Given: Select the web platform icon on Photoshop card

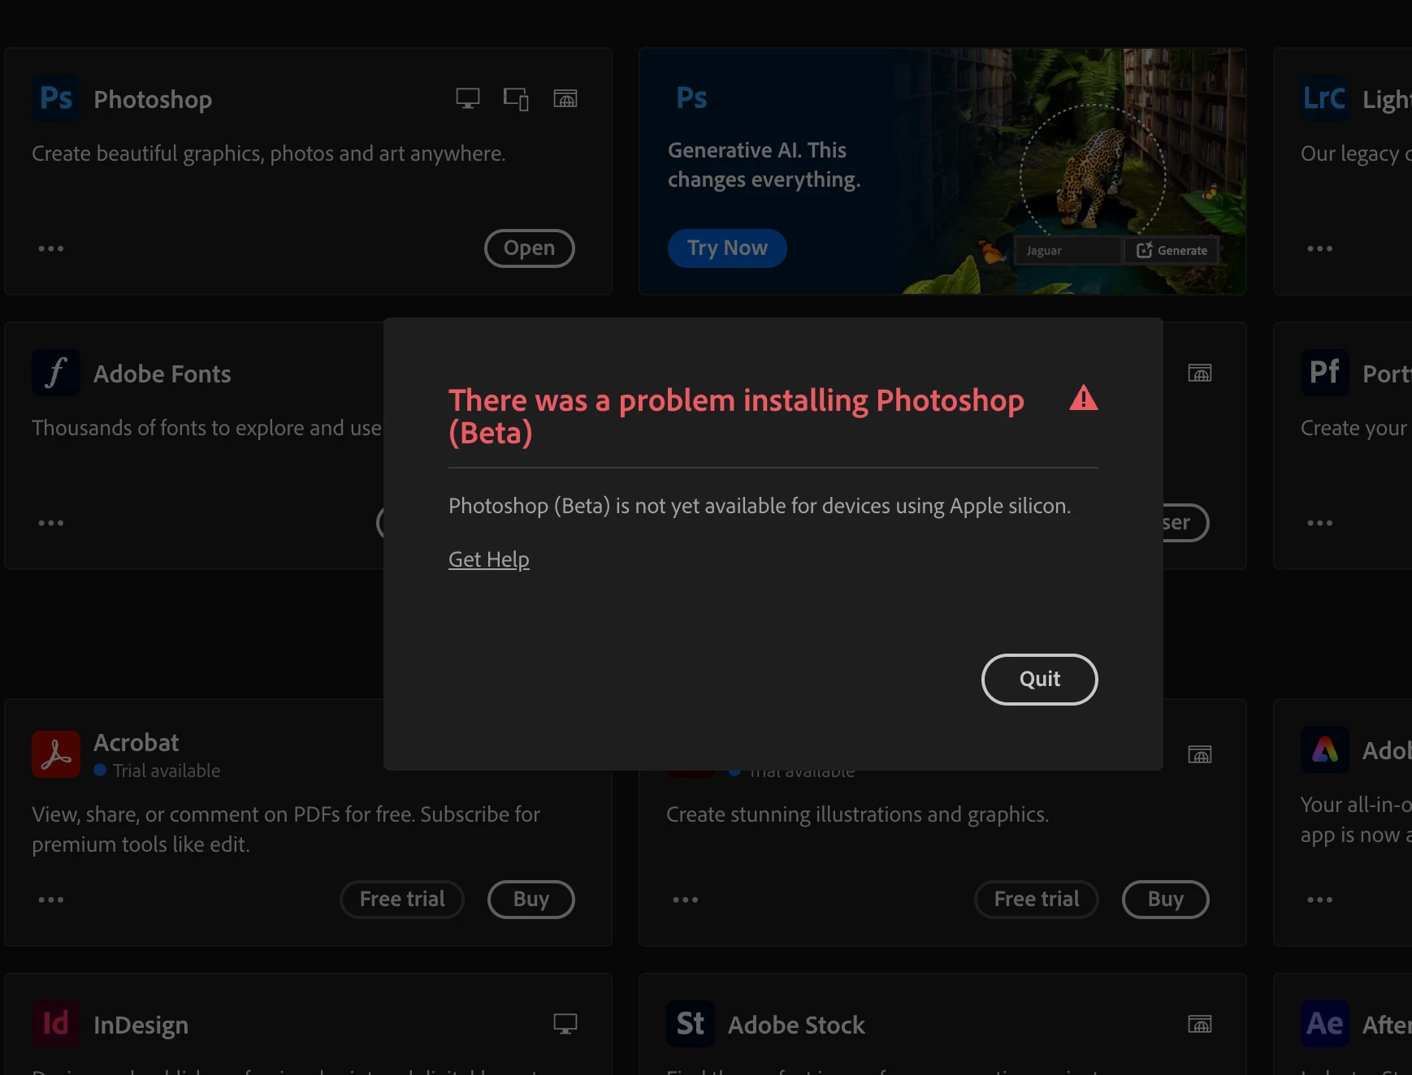Looking at the screenshot, I should coord(565,98).
